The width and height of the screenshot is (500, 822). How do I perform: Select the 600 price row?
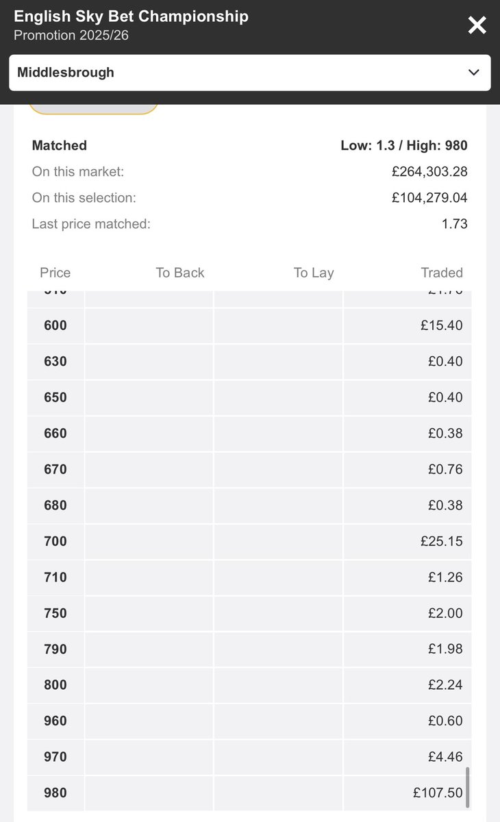tap(249, 325)
